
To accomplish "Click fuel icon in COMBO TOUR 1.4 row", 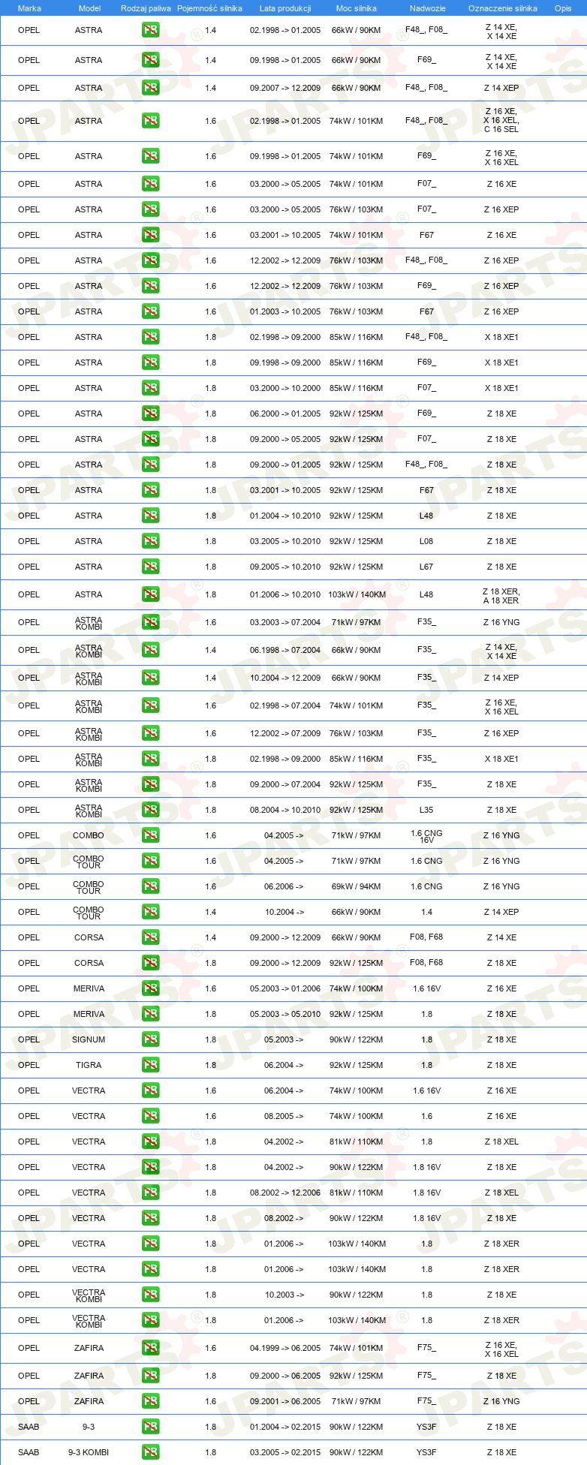I will (150, 911).
